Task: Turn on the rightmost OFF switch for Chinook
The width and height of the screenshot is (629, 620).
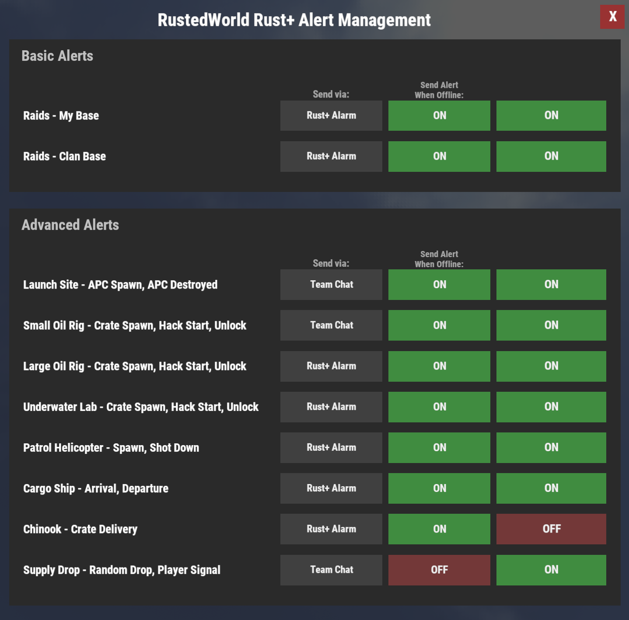Action: tap(551, 529)
